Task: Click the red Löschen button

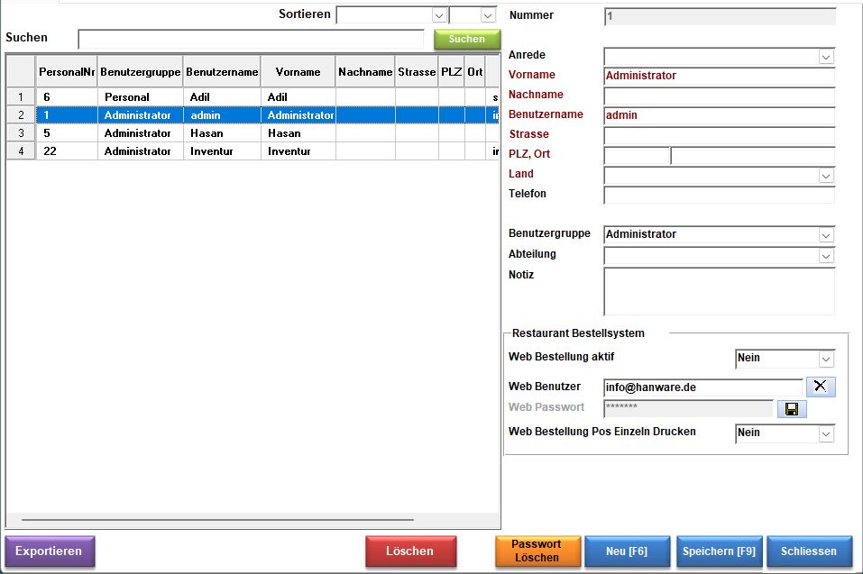Action: (x=410, y=551)
